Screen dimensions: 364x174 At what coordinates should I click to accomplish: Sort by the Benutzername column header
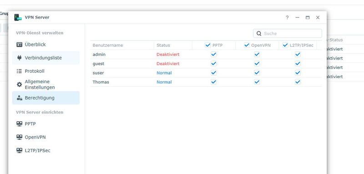[122, 45]
